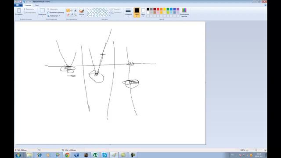Select the Color picker eyedropper tool
Screen dimensions: 281x158
[x=72, y=14]
